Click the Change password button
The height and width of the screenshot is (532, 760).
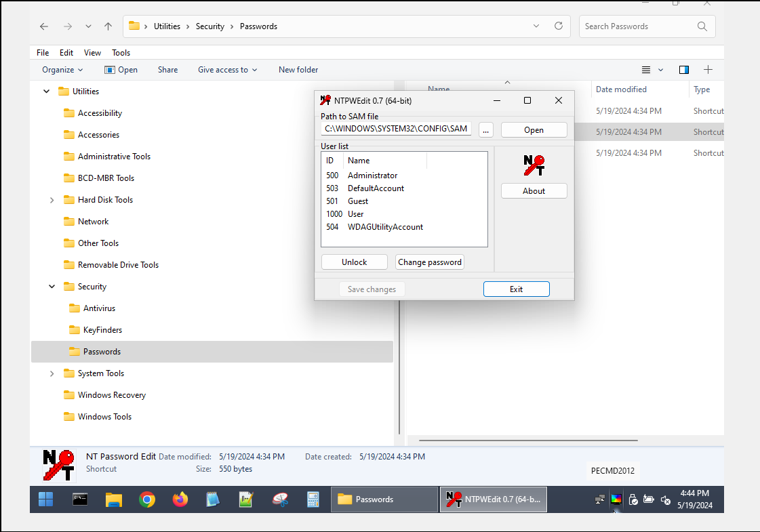click(430, 262)
